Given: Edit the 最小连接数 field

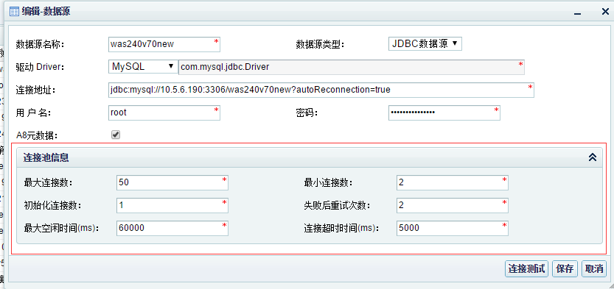Looking at the screenshot, I should click(453, 183).
